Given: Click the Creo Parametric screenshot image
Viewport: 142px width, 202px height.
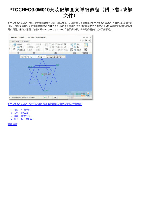Looking at the screenshot, I should coord(51,67).
